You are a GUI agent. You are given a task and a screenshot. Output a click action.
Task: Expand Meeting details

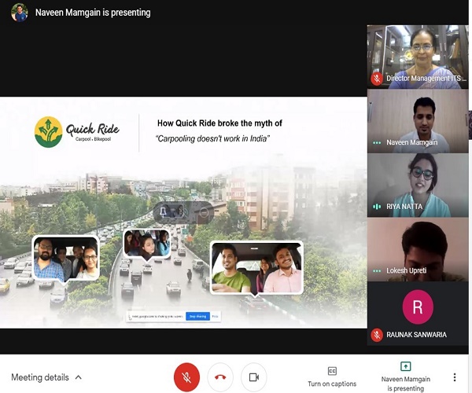[x=46, y=377]
